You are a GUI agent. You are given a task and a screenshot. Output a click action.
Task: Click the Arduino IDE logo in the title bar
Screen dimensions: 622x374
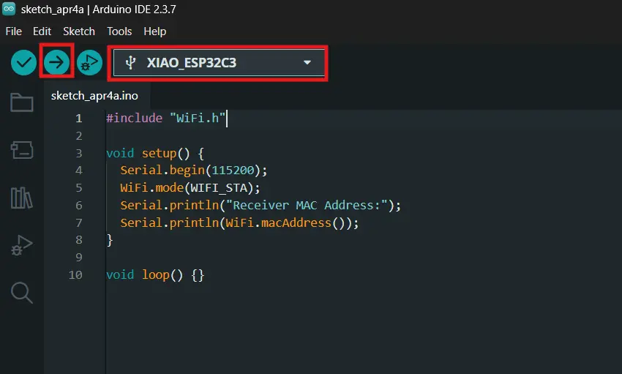point(9,9)
